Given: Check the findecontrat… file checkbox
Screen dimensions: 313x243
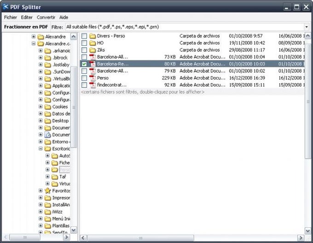Looking at the screenshot, I should pyautogui.click(x=84, y=85).
